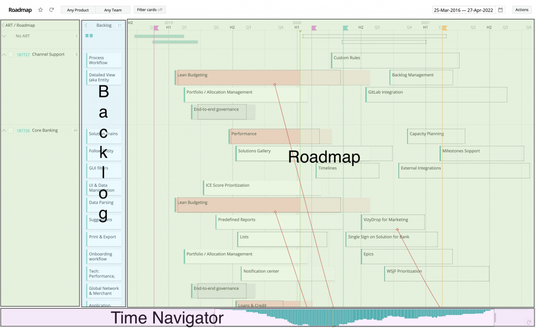Open the Epics roadmap card
The width and height of the screenshot is (536, 328).
(407, 256)
